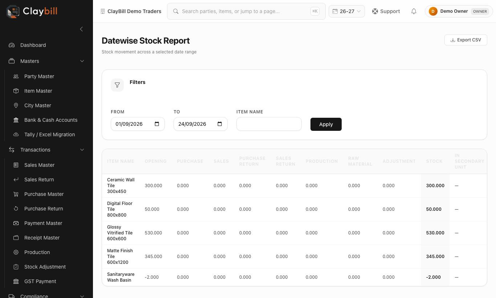Click the Tally / Excel Migration cloud icon
The height and width of the screenshot is (298, 496).
tap(16, 134)
